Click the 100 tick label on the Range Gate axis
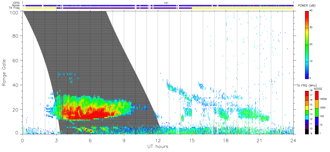 coord(13,13)
